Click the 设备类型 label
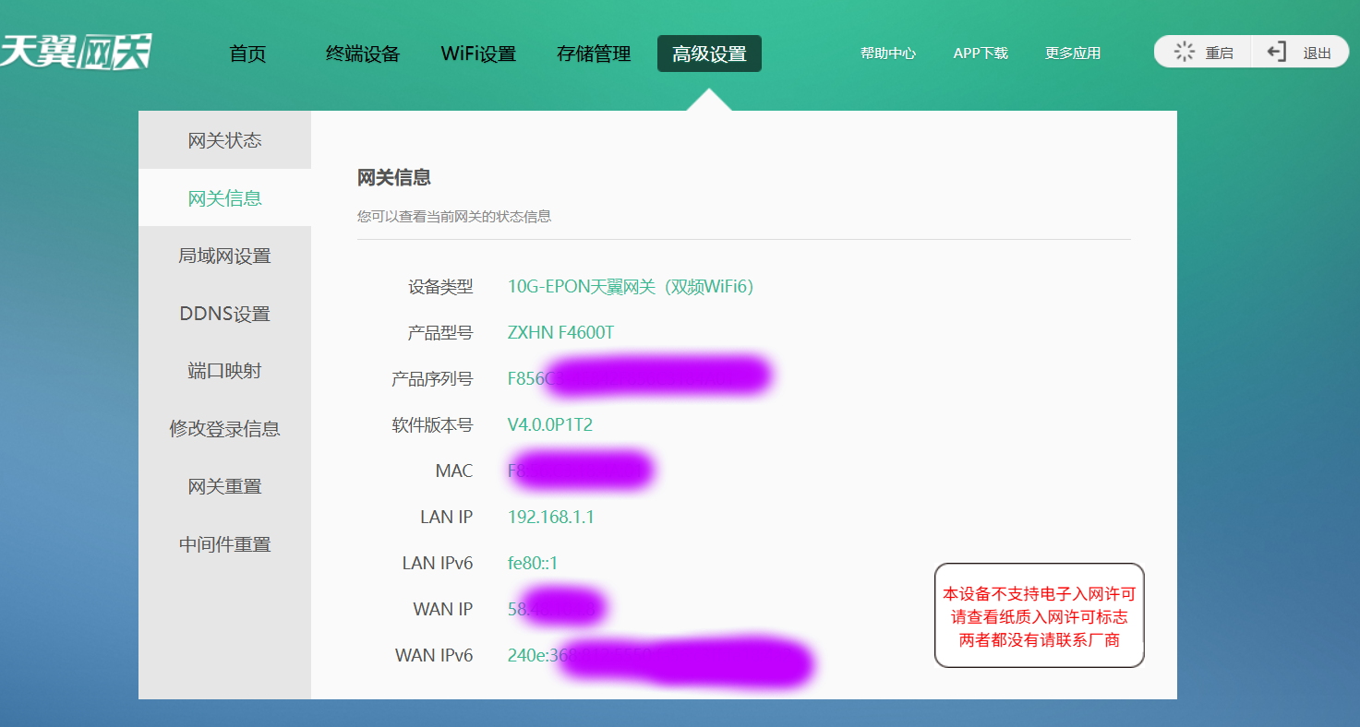This screenshot has height=727, width=1360. [440, 287]
